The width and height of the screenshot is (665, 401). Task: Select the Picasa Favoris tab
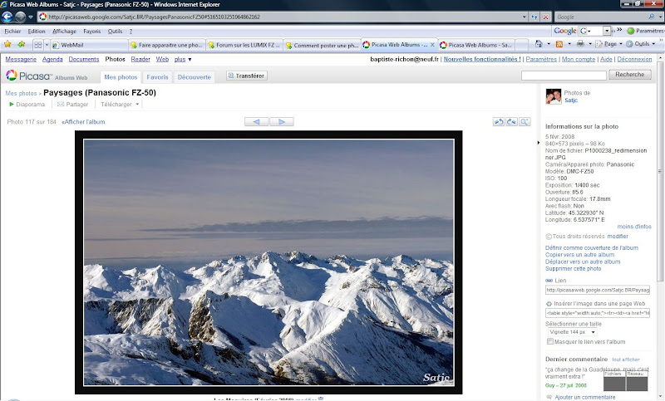pos(157,77)
